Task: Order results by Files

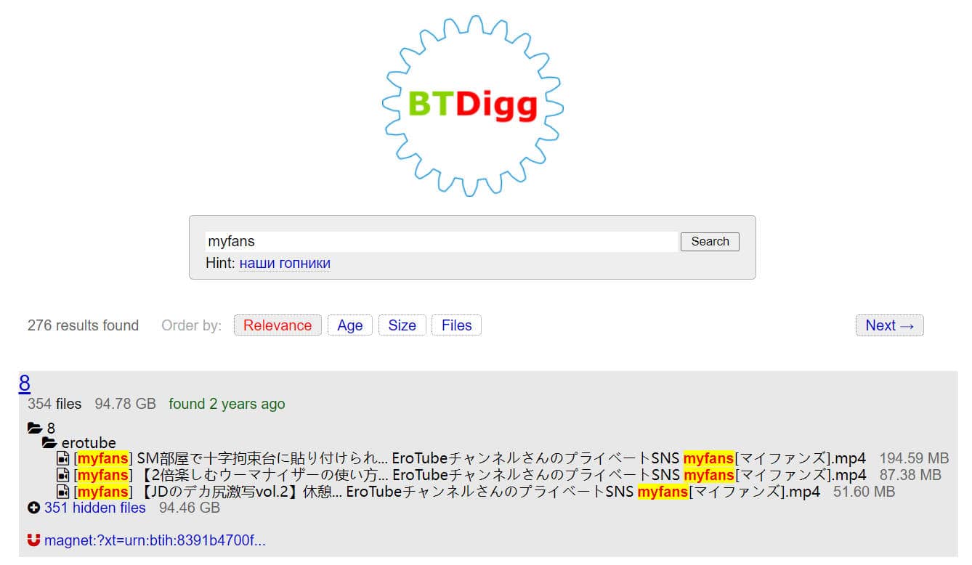Action: (456, 325)
